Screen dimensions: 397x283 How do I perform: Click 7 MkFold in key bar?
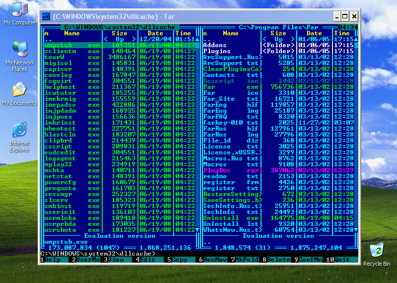pos(245,260)
